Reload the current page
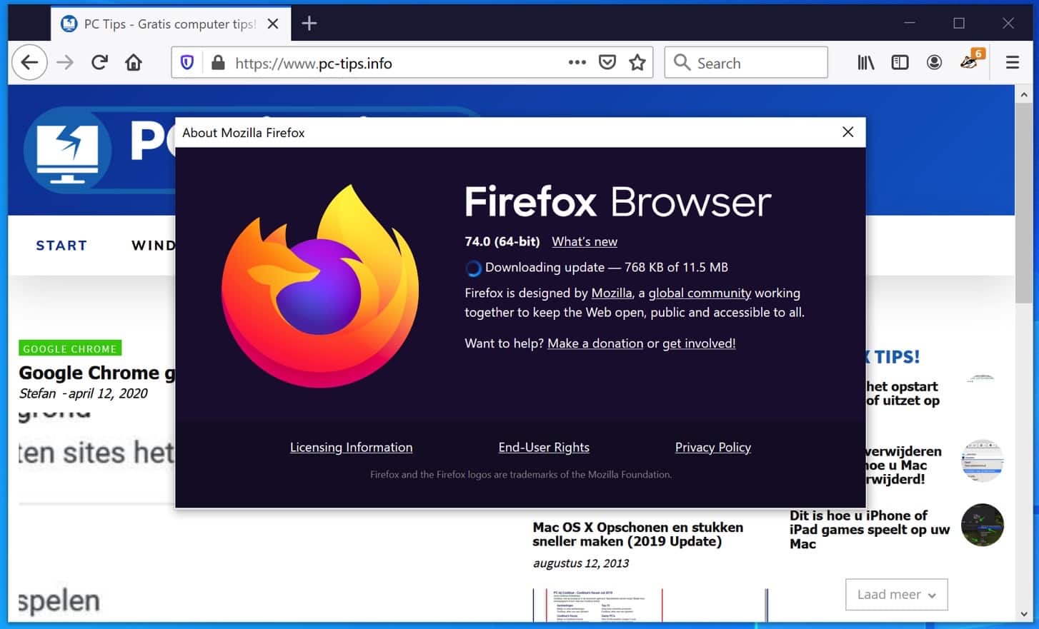The image size is (1039, 629). 99,63
